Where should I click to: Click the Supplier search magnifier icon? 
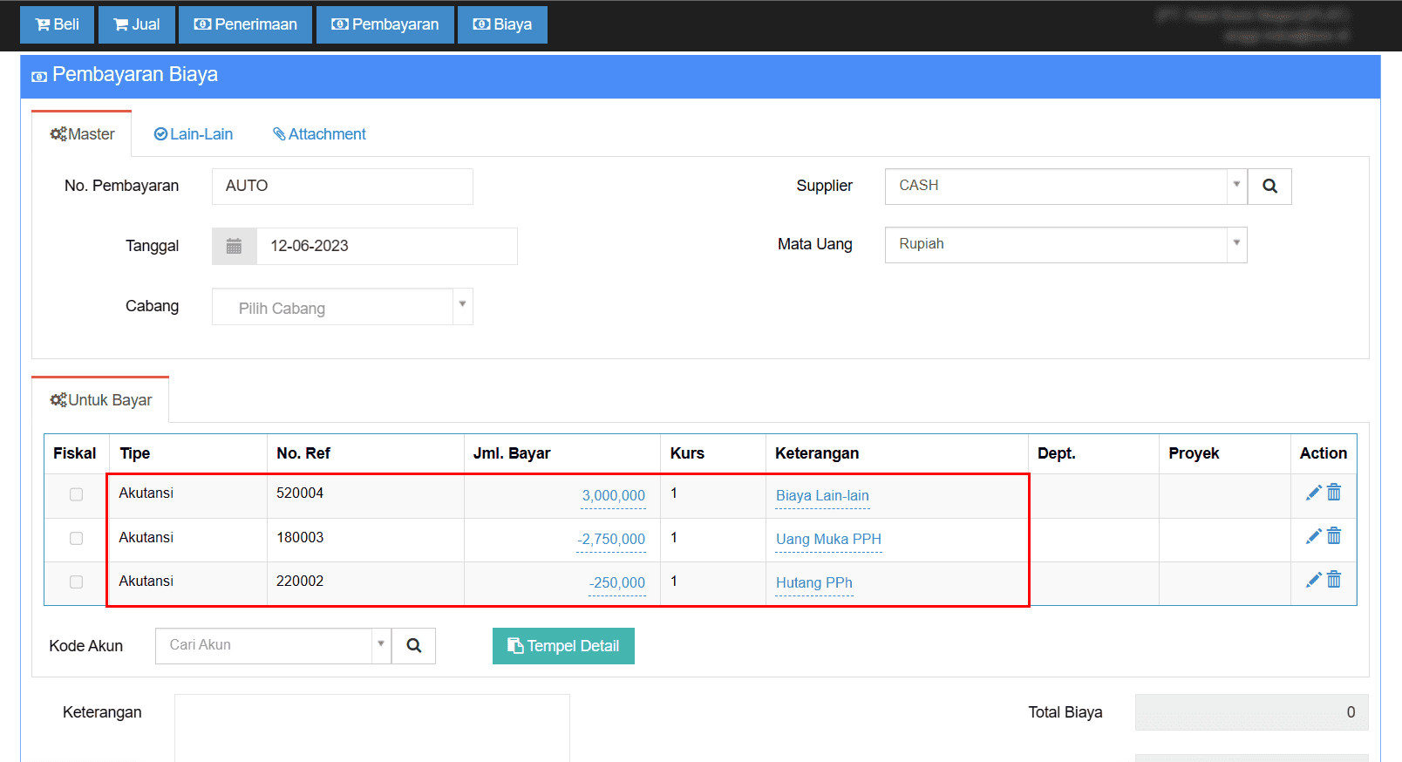pos(1269,187)
